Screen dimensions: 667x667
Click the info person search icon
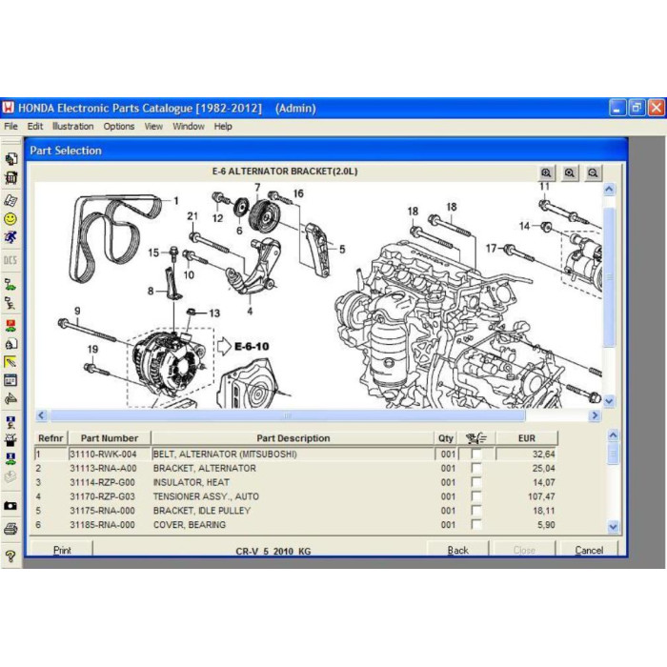tap(10, 422)
